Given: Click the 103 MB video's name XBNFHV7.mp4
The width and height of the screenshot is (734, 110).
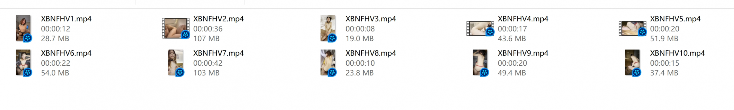Looking at the screenshot, I should tap(218, 53).
